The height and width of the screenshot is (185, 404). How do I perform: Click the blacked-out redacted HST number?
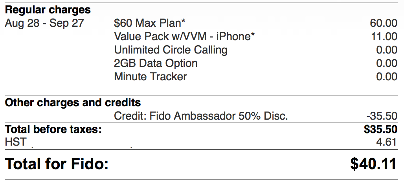coord(82,142)
